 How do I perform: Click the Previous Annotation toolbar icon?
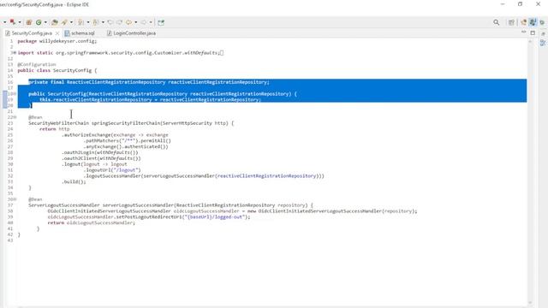(x=96, y=22)
